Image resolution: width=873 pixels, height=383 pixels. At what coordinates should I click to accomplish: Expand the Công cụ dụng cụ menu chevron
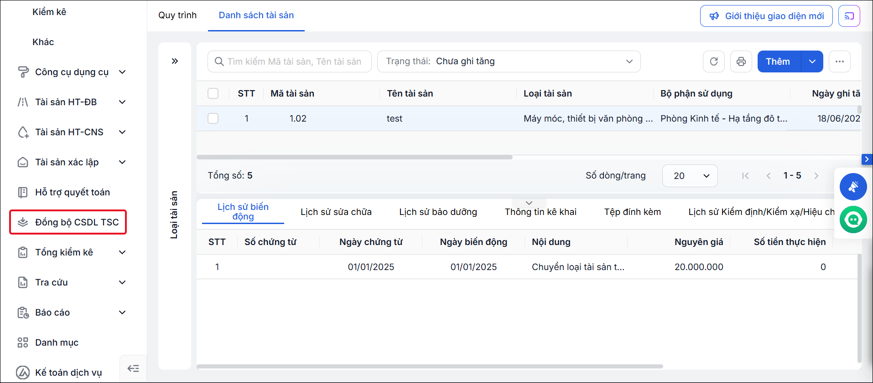coord(122,72)
